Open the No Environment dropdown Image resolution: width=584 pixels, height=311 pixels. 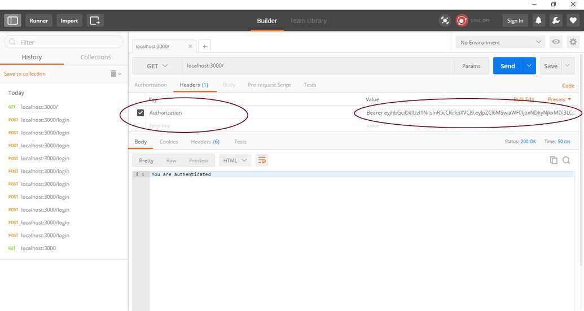coord(500,42)
